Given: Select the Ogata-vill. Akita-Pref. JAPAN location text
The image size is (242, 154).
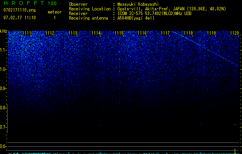Looking at the screenshot, I should tap(172, 9).
